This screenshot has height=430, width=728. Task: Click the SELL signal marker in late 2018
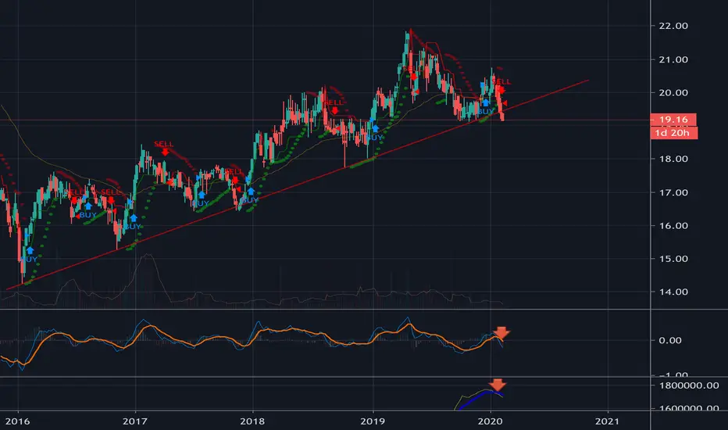click(334, 106)
